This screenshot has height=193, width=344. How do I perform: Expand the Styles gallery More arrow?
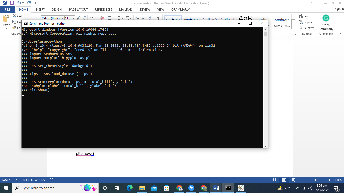pos(293,26)
